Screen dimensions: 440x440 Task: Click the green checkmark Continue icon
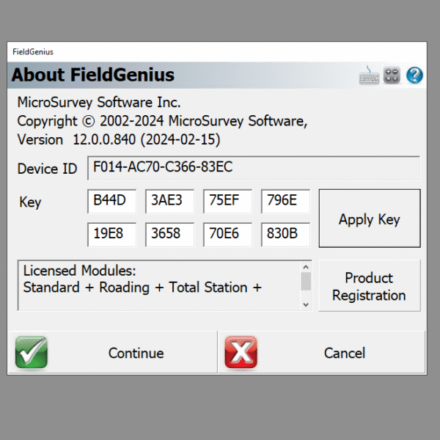pos(31,353)
